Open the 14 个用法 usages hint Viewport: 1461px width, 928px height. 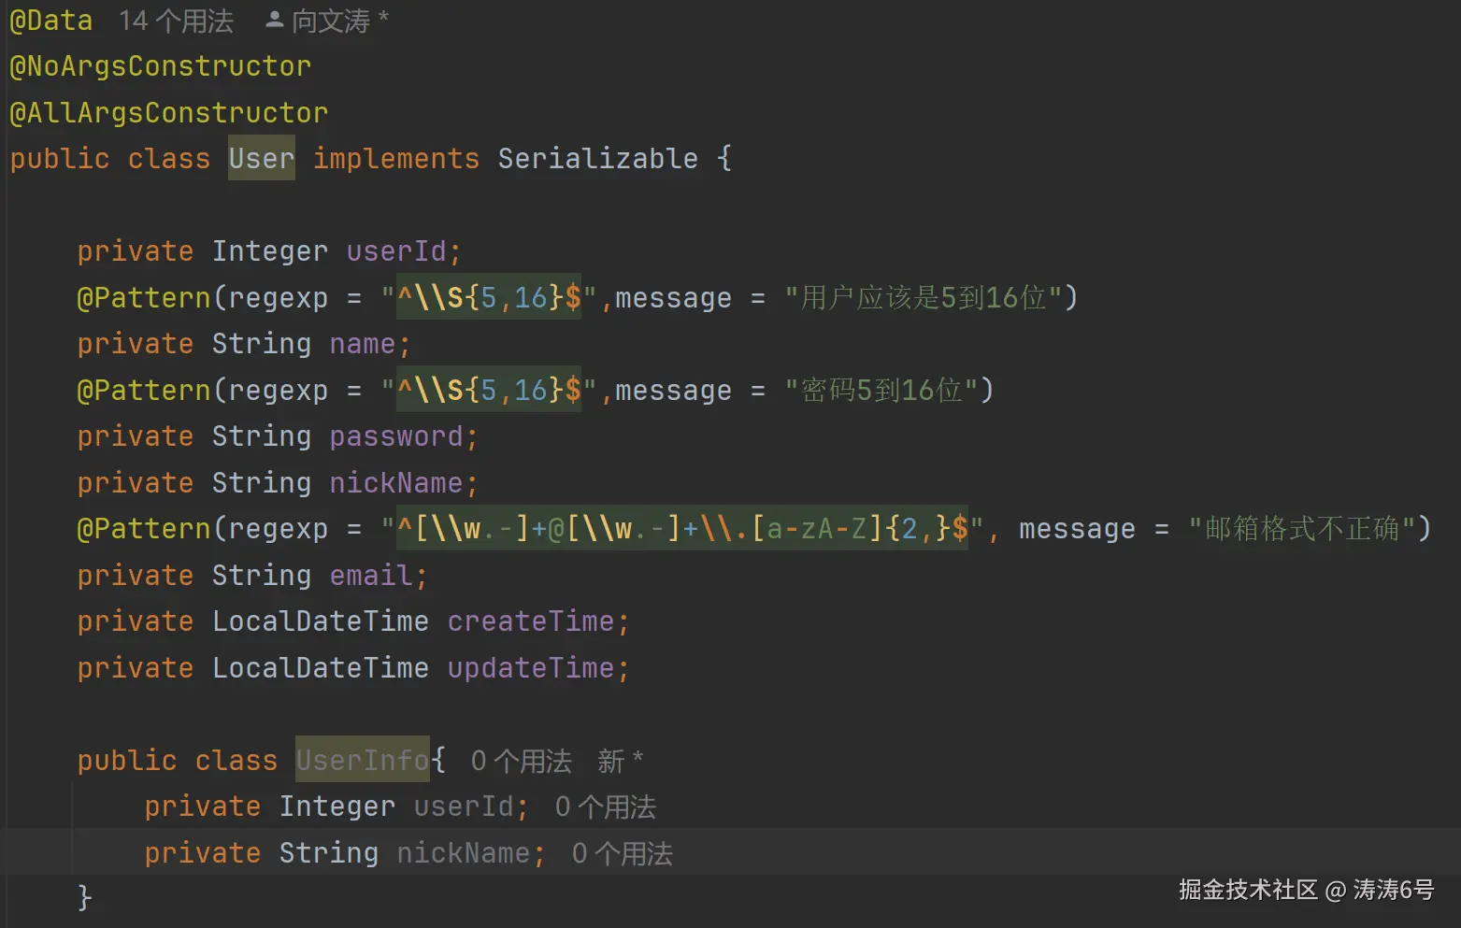176,21
